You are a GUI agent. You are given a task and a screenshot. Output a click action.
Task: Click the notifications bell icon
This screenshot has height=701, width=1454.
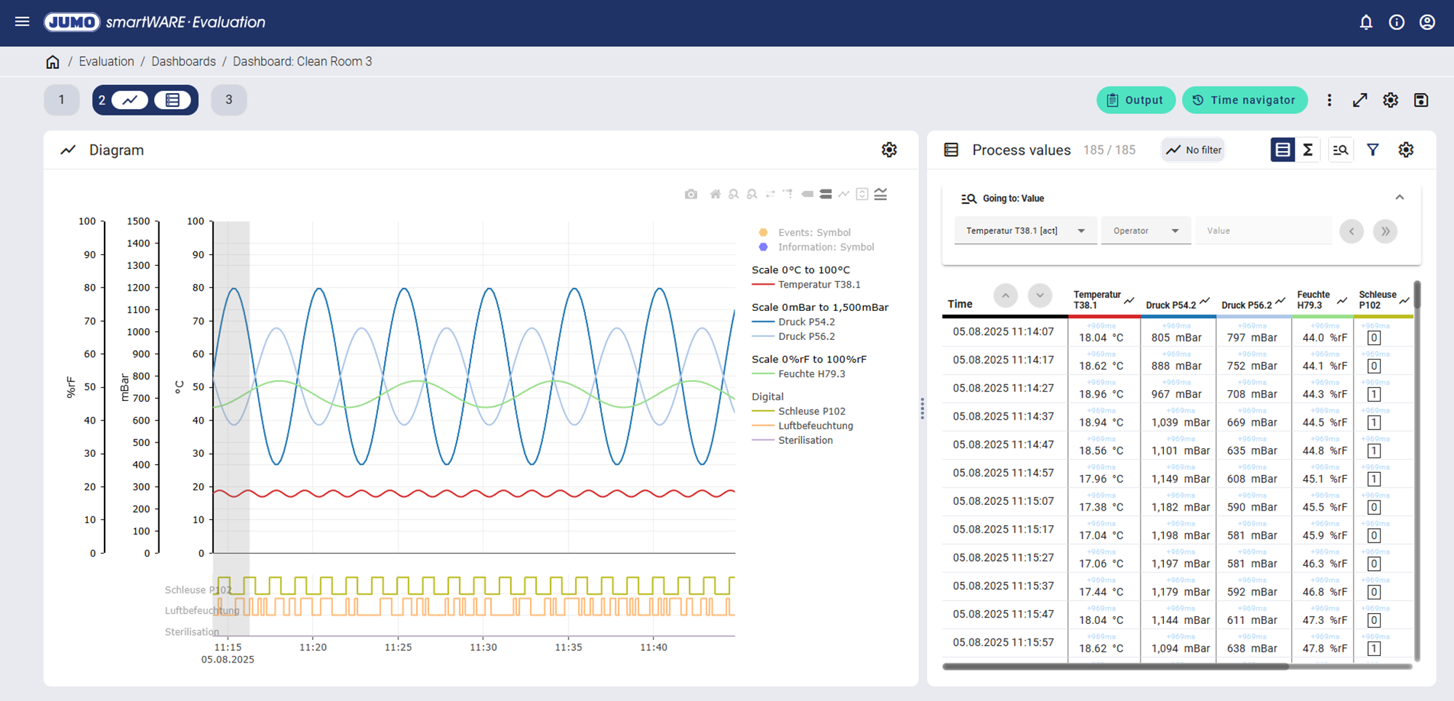point(1366,23)
